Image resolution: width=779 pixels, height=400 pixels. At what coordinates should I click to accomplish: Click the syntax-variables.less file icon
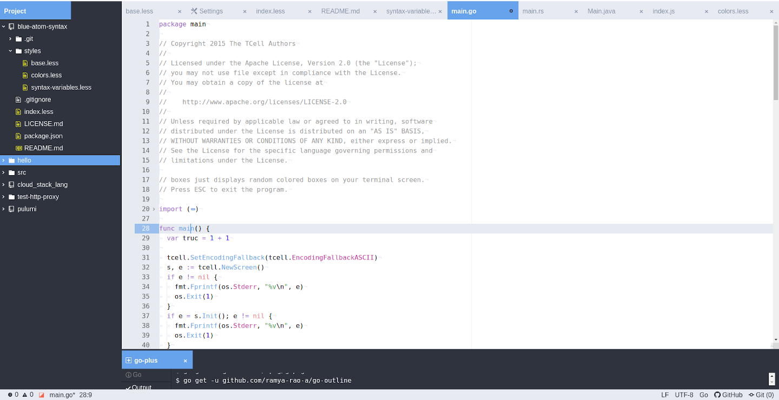25,88
